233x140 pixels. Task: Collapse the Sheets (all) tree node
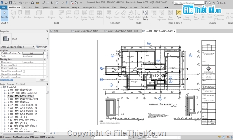tap(1, 87)
